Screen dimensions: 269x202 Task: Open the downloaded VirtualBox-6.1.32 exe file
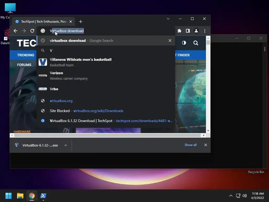[37, 145]
